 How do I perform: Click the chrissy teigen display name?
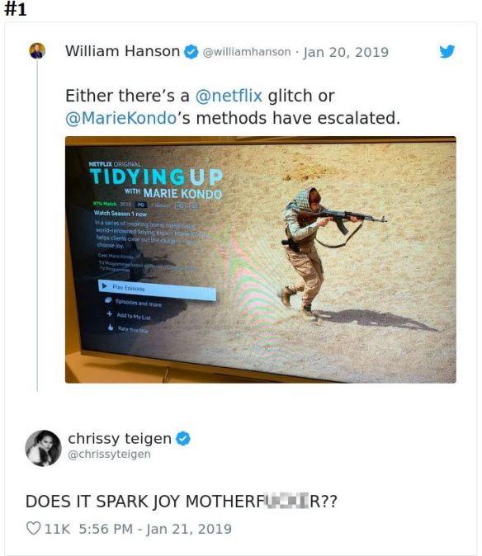pyautogui.click(x=120, y=438)
